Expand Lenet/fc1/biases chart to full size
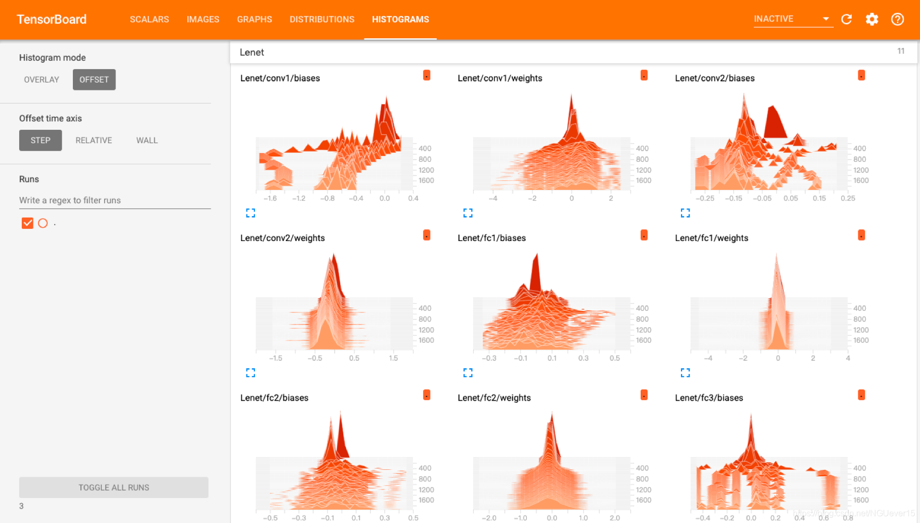This screenshot has width=920, height=523. [468, 372]
